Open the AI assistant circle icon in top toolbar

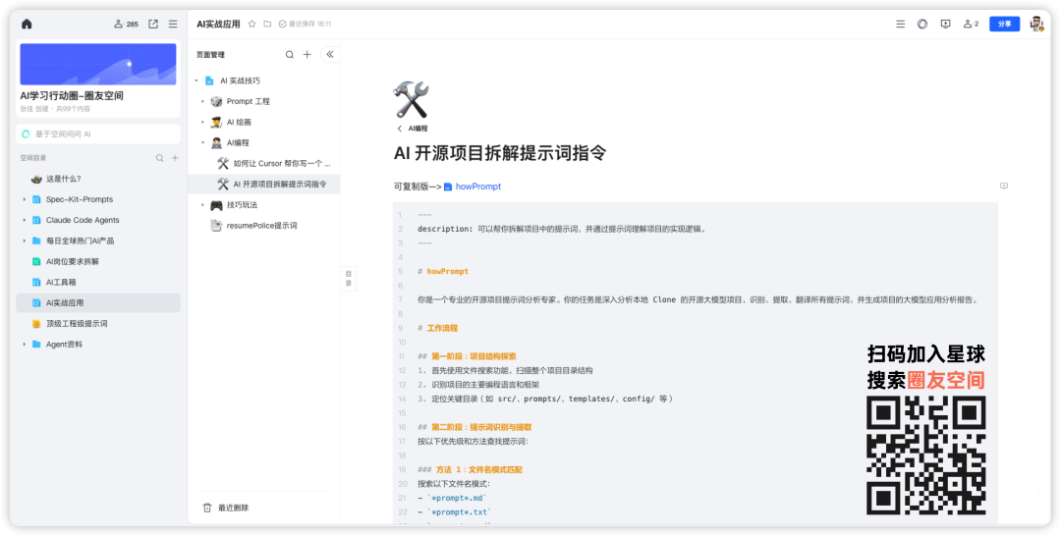(922, 24)
